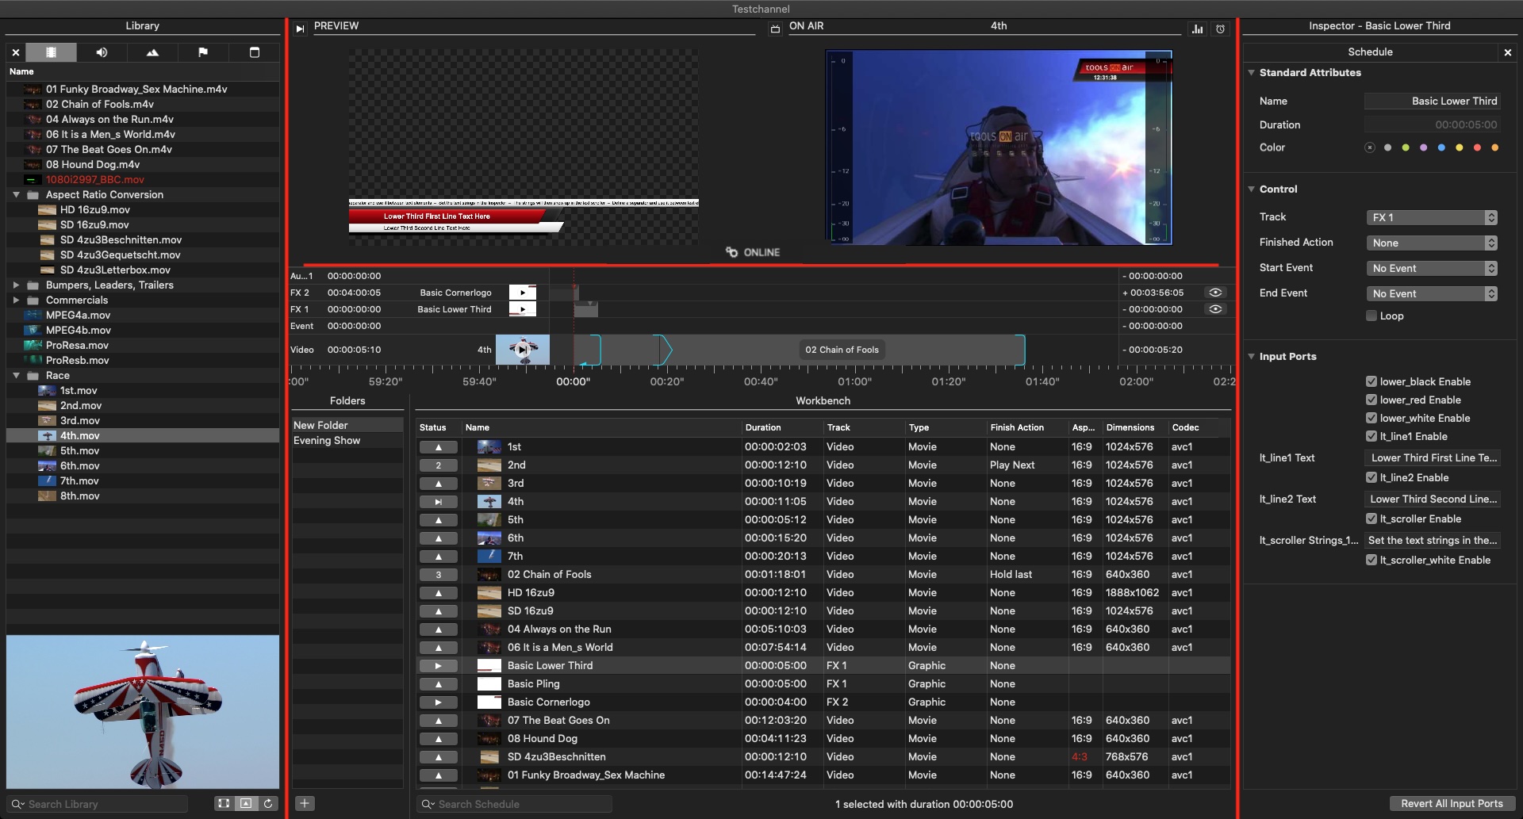Select the audio filter speaker icon
This screenshot has width=1523, height=819.
[x=102, y=52]
